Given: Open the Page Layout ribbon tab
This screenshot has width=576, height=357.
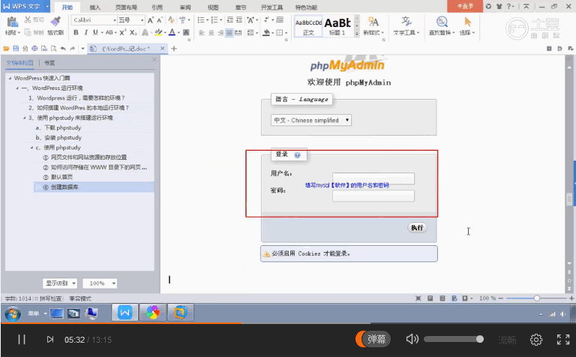Looking at the screenshot, I should click(x=126, y=7).
